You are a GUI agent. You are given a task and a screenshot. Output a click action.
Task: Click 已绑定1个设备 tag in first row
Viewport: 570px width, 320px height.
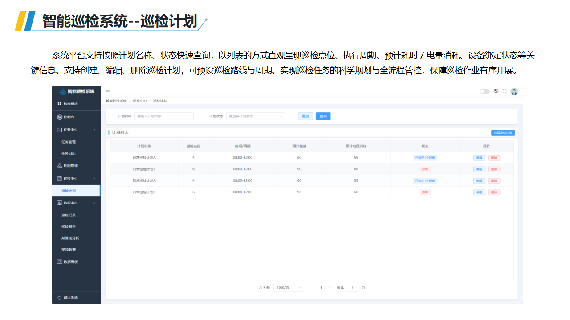(425, 158)
